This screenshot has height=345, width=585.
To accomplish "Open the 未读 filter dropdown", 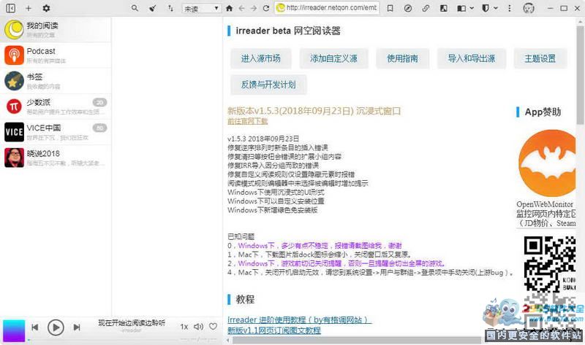I will click(x=201, y=8).
